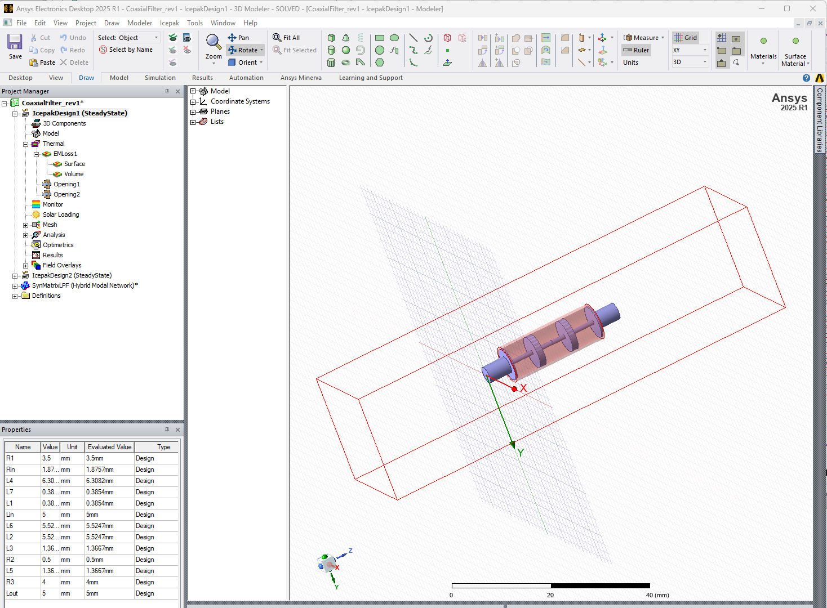Open the Icepak menu
Viewport: 827px width, 608px height.
(x=170, y=23)
